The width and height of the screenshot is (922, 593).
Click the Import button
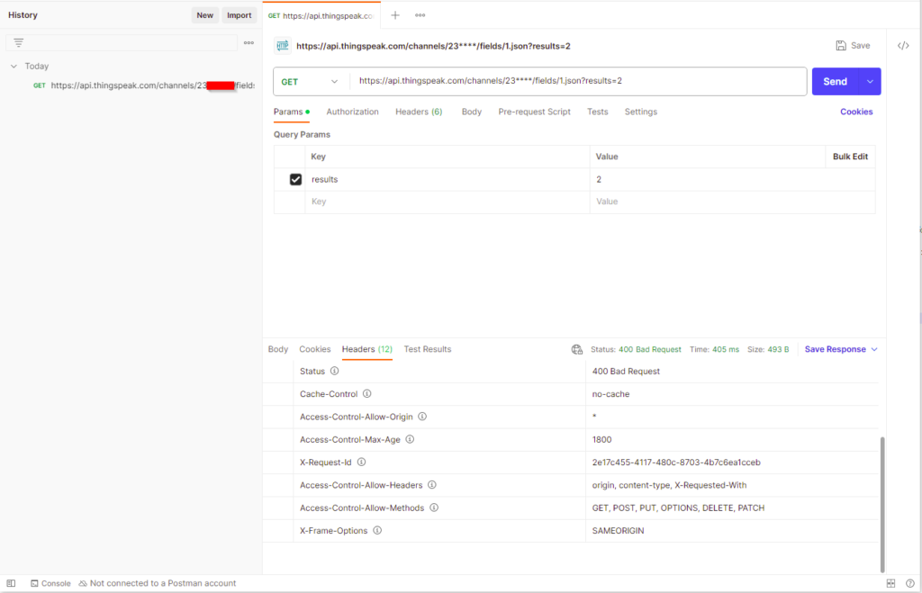240,15
